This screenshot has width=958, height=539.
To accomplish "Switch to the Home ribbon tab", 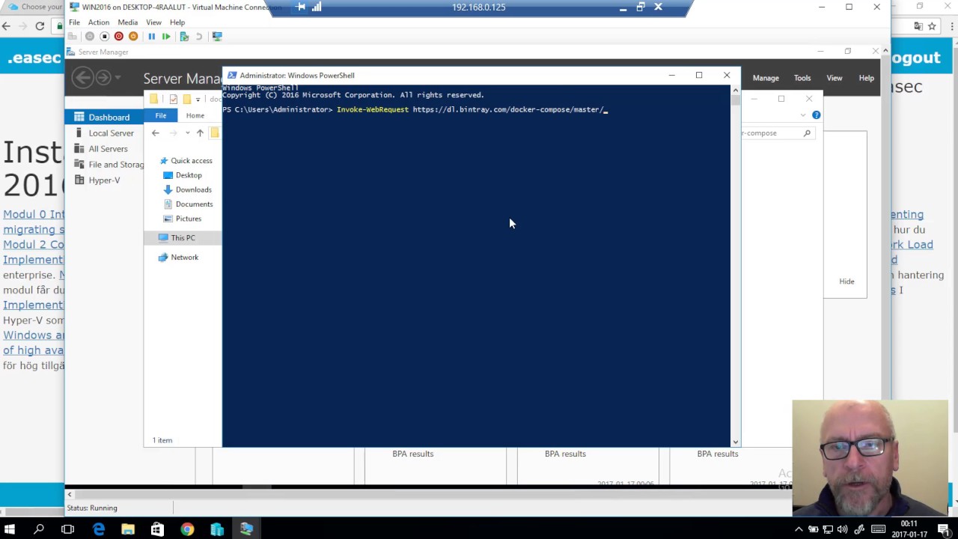I will coord(195,115).
